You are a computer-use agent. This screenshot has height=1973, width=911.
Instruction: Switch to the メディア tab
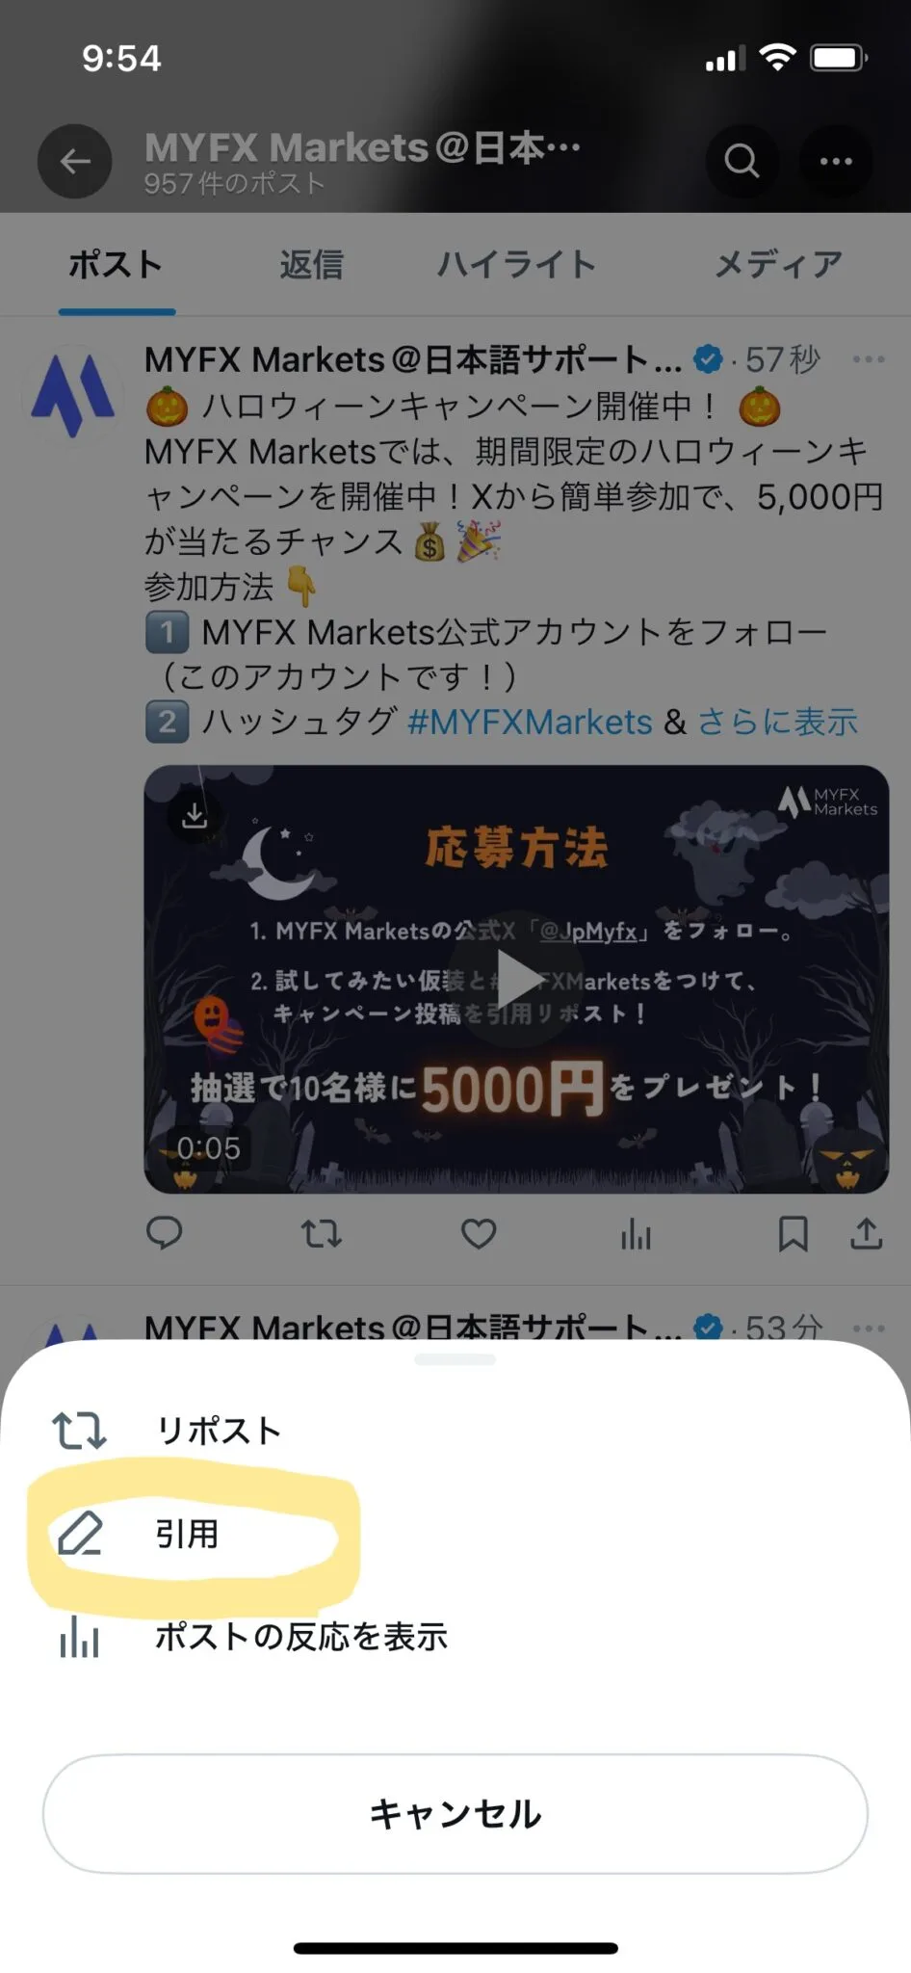pyautogui.click(x=778, y=264)
